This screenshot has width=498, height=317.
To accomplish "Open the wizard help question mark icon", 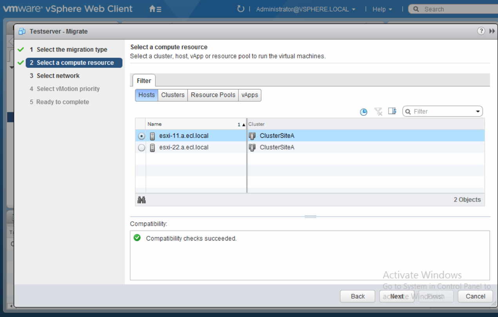I will point(481,31).
